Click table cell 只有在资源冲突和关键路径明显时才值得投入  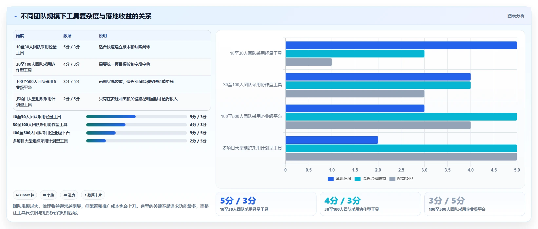pyautogui.click(x=138, y=99)
